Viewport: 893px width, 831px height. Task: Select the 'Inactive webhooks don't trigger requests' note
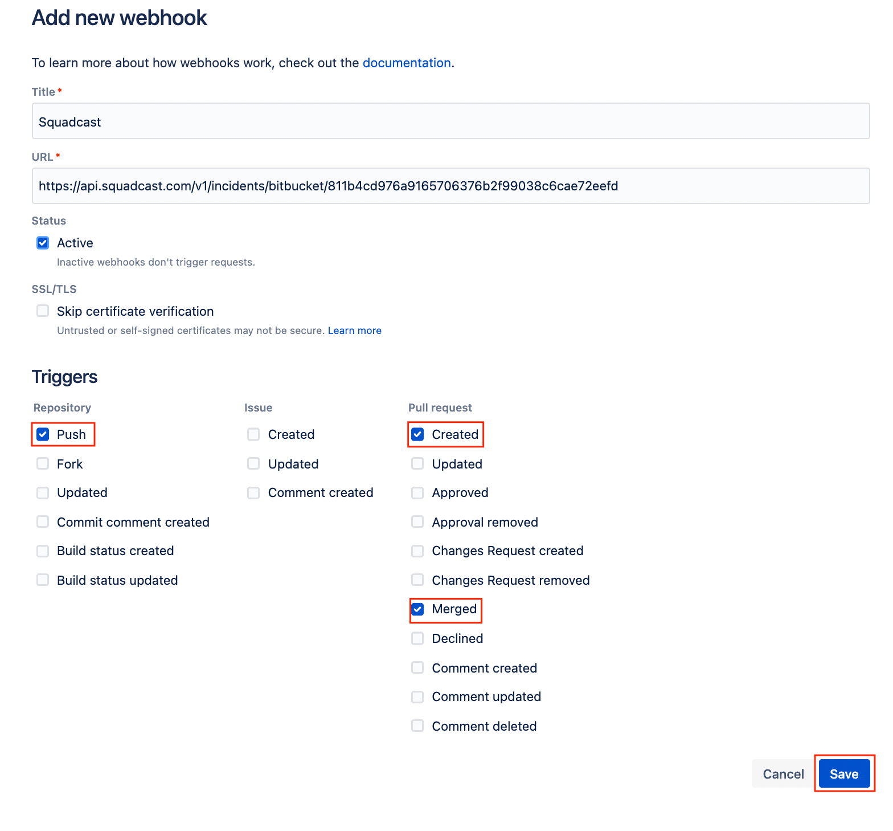[156, 262]
